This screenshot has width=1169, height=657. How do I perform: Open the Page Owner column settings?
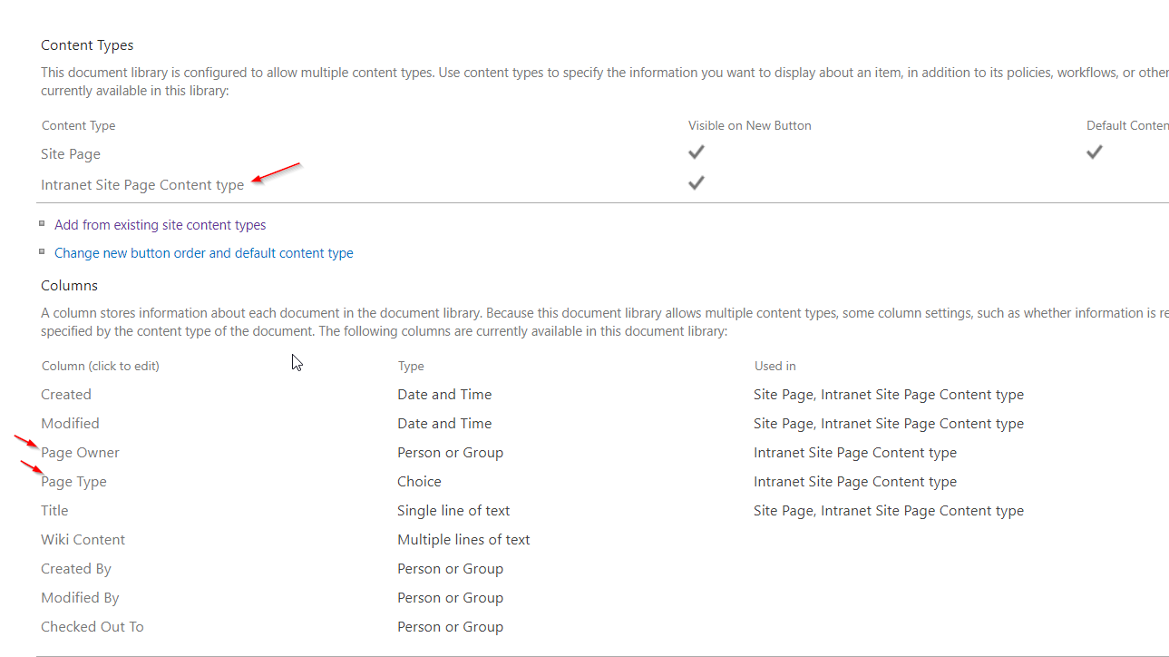point(81,453)
